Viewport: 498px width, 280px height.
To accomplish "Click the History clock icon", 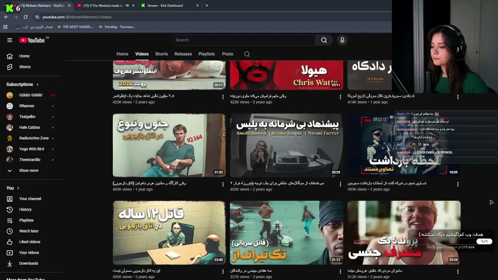I will (x=10, y=210).
